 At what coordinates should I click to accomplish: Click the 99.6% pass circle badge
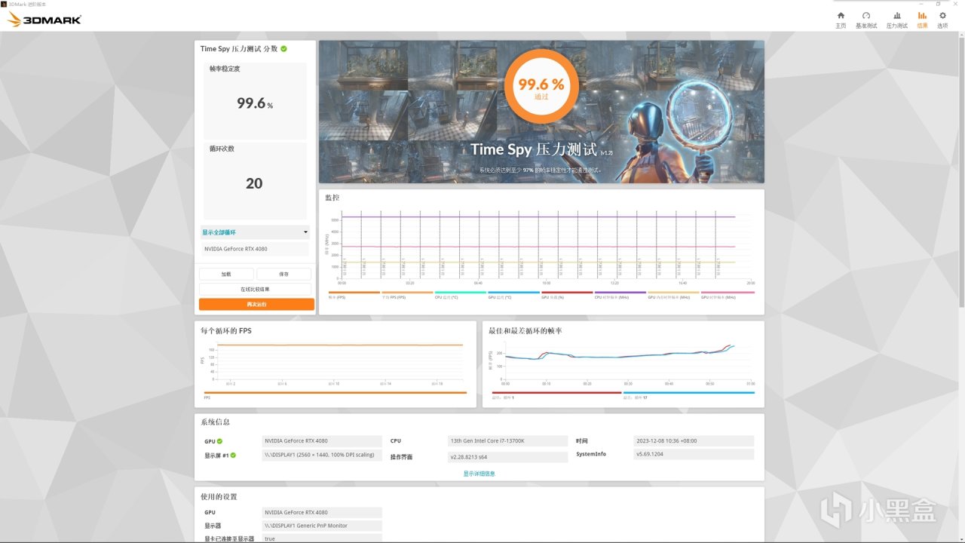tap(541, 85)
